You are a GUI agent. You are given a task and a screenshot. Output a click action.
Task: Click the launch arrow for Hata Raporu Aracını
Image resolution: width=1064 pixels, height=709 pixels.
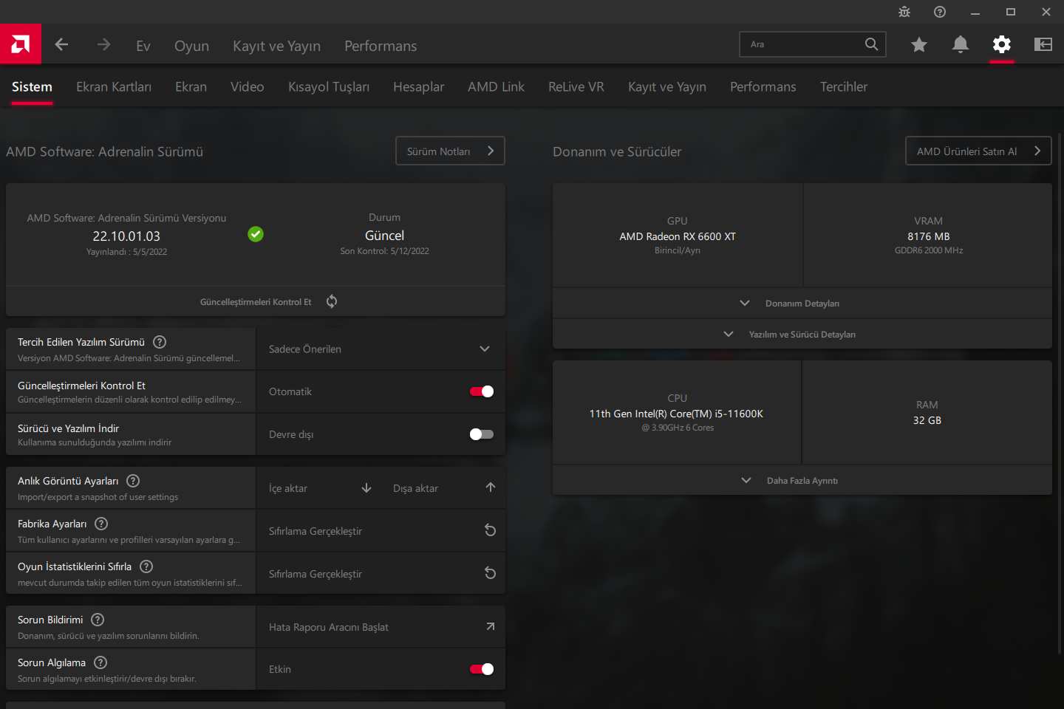490,626
